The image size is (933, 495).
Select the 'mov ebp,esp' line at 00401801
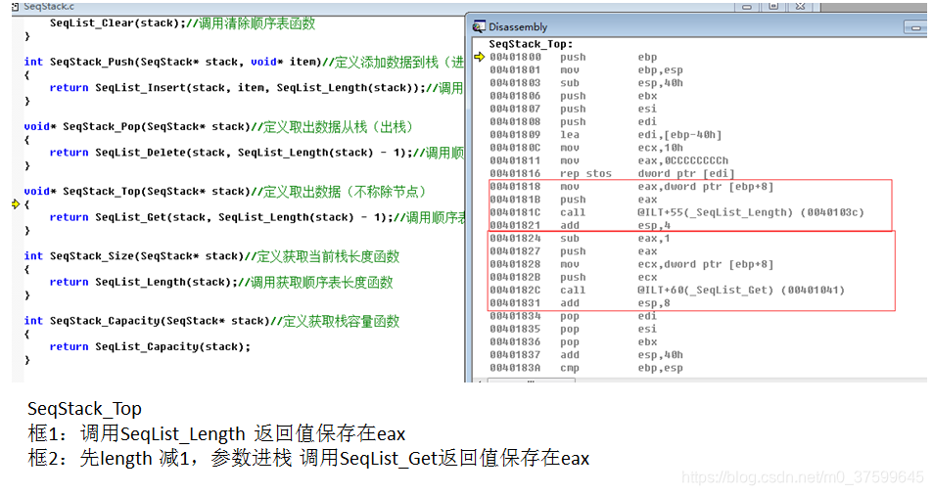coord(586,70)
